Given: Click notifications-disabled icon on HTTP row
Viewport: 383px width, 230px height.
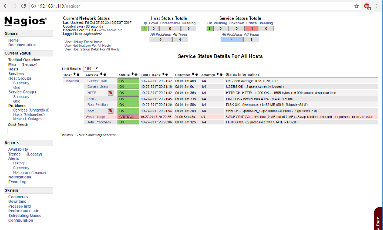Looking at the screenshot, I should pyautogui.click(x=110, y=92).
